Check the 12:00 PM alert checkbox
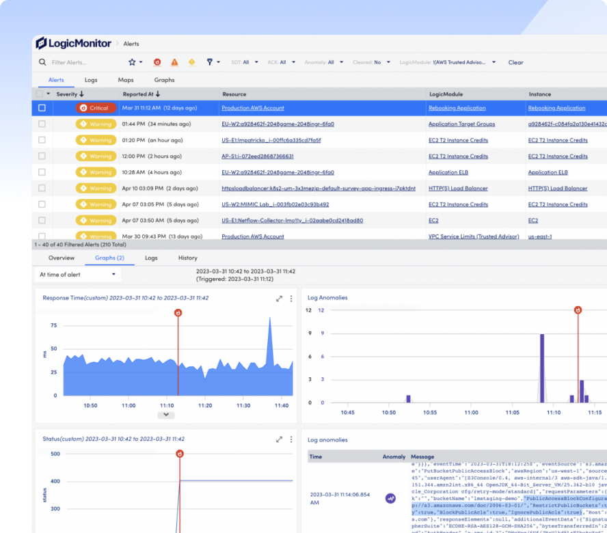This screenshot has width=607, height=533. (x=42, y=156)
